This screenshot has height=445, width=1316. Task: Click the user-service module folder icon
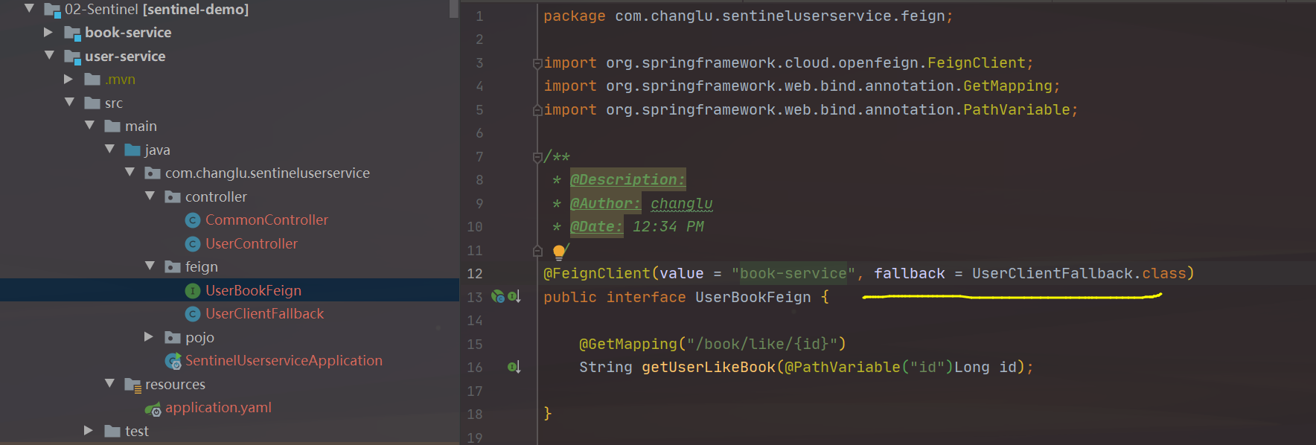(72, 57)
